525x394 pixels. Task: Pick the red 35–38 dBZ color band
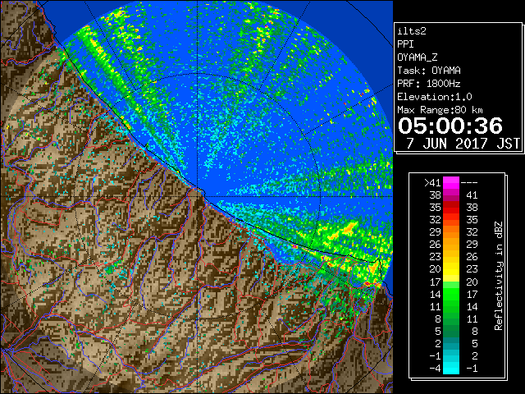tap(451, 208)
